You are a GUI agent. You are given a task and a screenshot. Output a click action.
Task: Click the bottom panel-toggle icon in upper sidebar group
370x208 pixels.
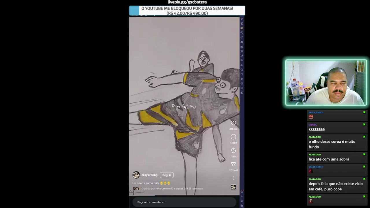[x=242, y=93]
